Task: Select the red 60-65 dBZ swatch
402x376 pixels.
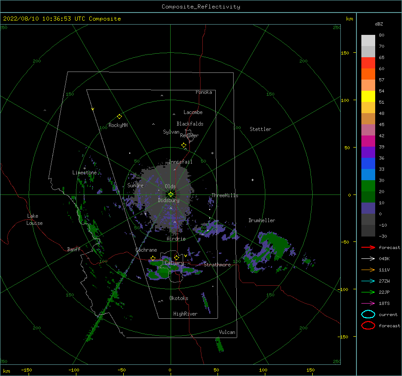Action: (x=368, y=63)
